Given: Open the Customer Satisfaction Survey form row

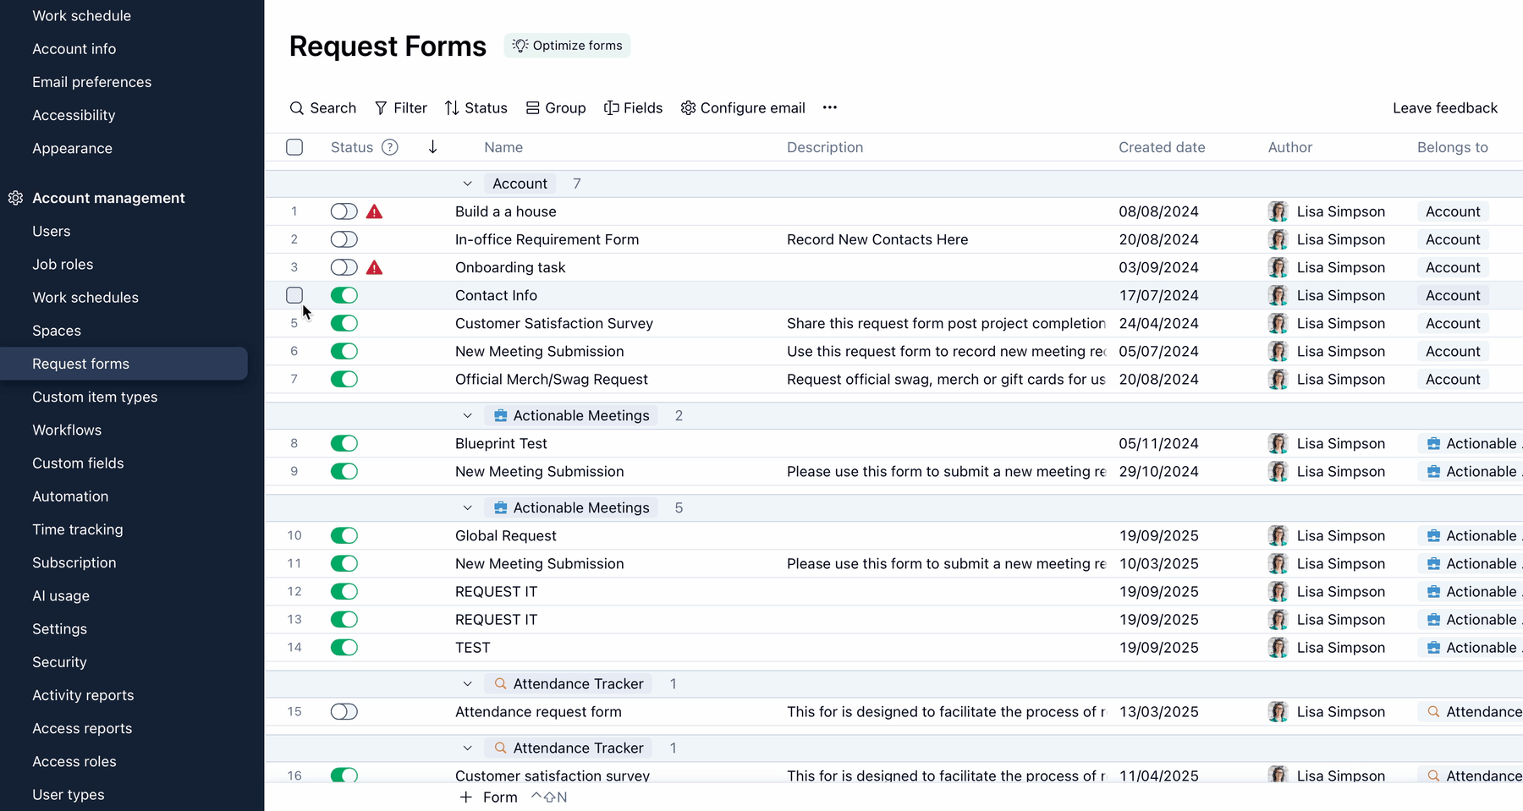Looking at the screenshot, I should (x=553, y=323).
